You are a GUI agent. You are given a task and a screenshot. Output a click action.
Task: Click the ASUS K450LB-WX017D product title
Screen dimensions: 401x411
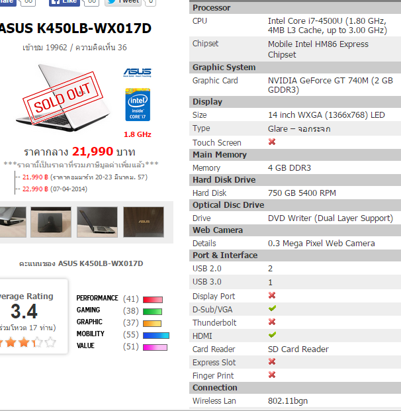[75, 28]
